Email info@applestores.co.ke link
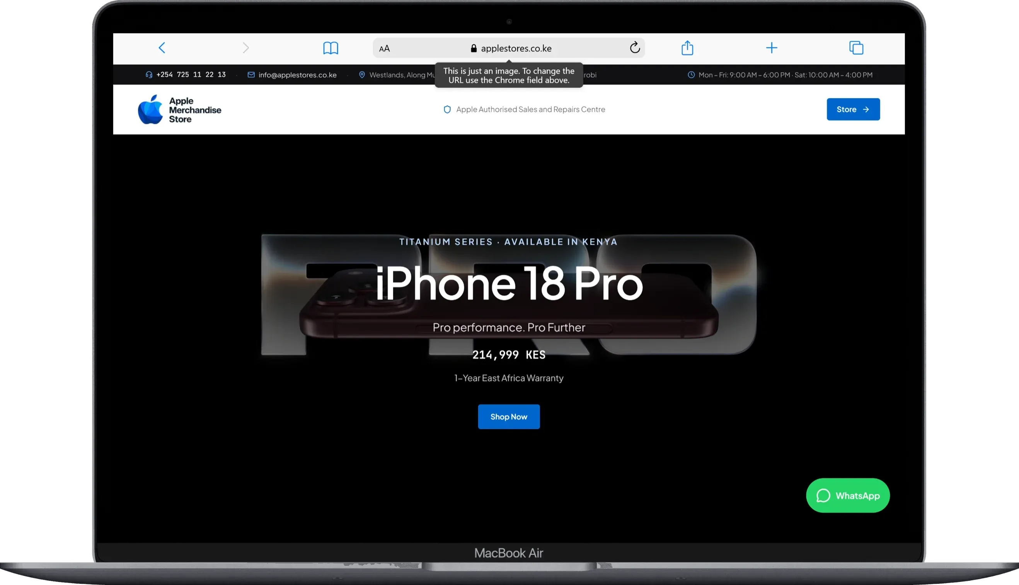 click(x=297, y=75)
